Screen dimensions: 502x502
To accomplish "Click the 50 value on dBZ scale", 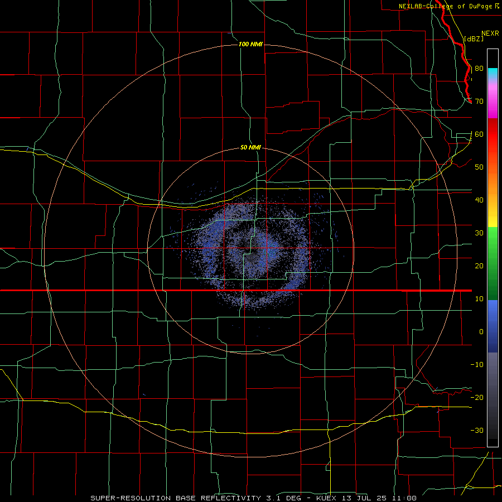I will tap(479, 167).
